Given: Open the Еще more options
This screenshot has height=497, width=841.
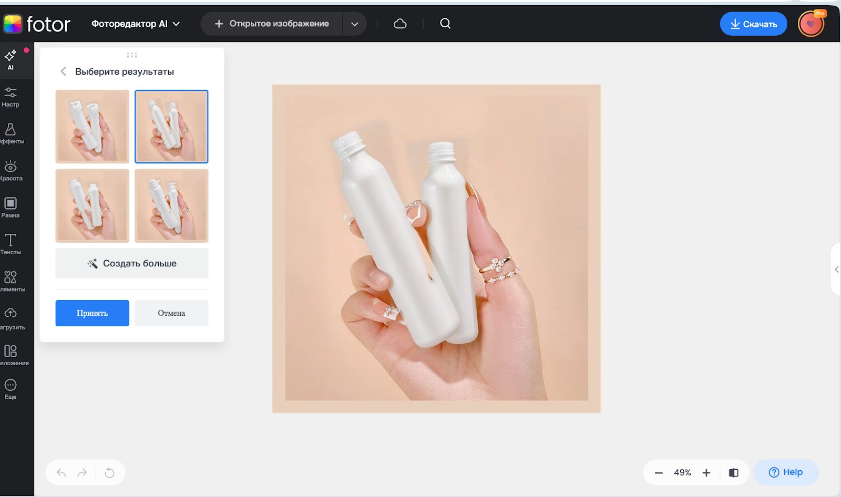Looking at the screenshot, I should (x=11, y=389).
